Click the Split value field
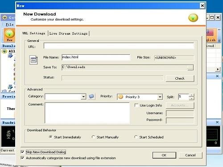This screenshot has height=167, width=223. 183,97
